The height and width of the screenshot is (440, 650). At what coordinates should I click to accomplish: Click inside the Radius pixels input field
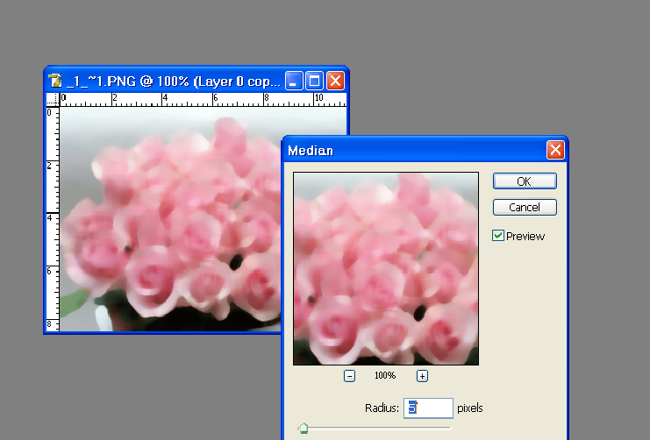click(x=429, y=408)
